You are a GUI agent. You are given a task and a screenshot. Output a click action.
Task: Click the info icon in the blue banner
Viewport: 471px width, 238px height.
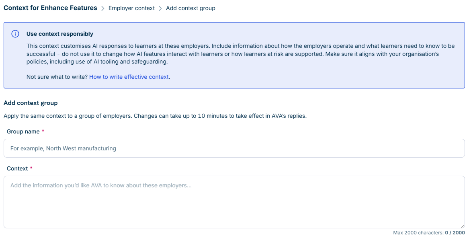[15, 34]
